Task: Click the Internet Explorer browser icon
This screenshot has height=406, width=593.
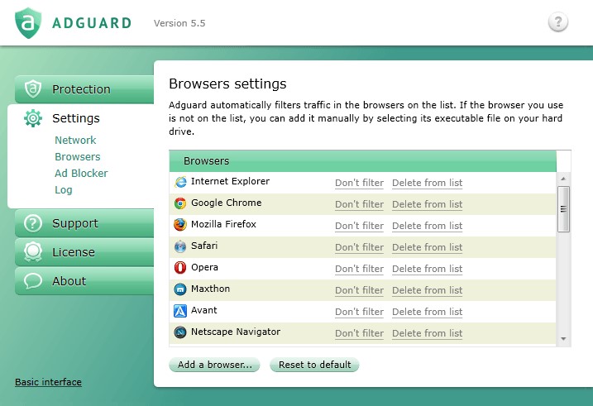Action: point(180,182)
